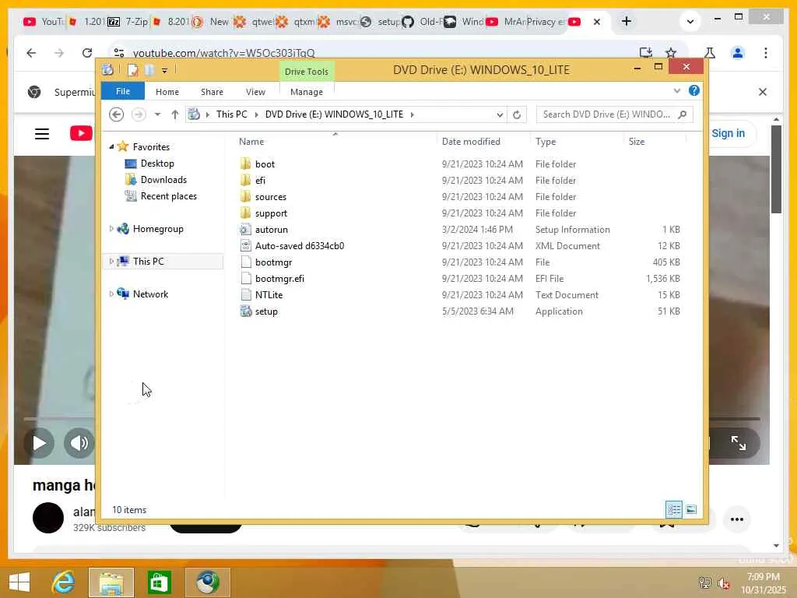Click the YouTube Sign in button
Image resolution: width=797 pixels, height=598 pixels.
pyautogui.click(x=728, y=133)
